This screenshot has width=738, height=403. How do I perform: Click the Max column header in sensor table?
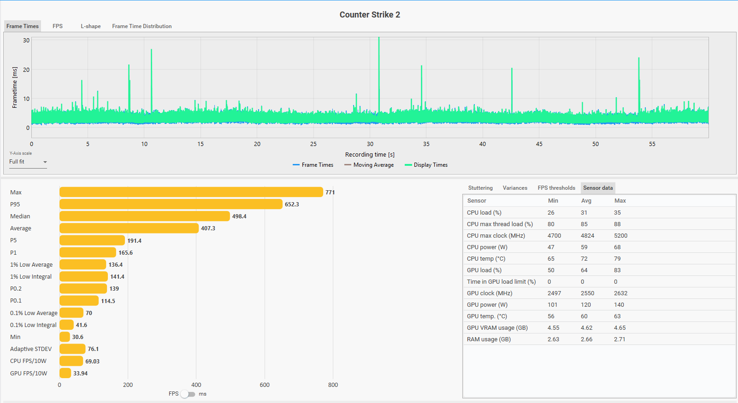pyautogui.click(x=620, y=201)
